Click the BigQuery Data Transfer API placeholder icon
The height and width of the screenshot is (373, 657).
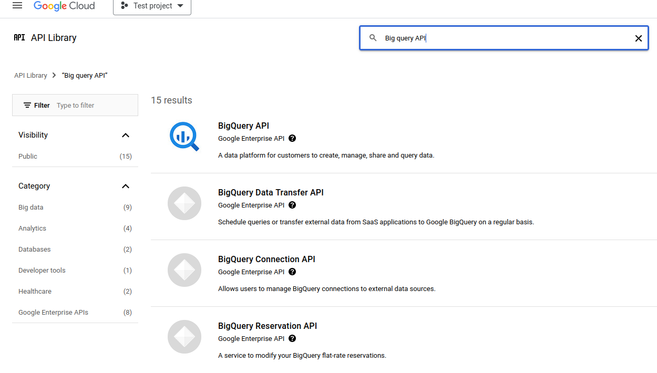coord(184,203)
